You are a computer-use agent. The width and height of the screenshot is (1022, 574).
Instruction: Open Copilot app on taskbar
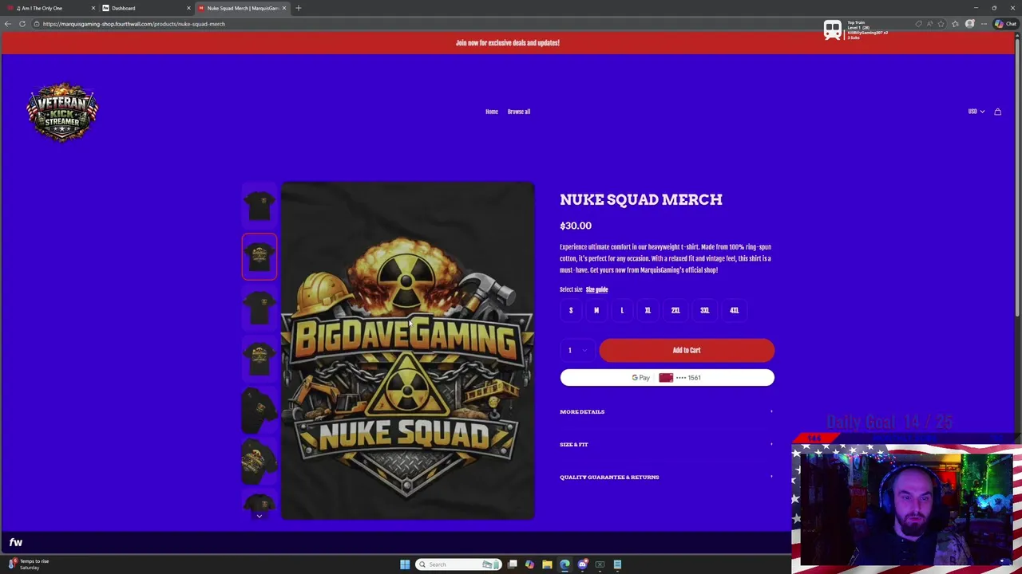coord(529,564)
